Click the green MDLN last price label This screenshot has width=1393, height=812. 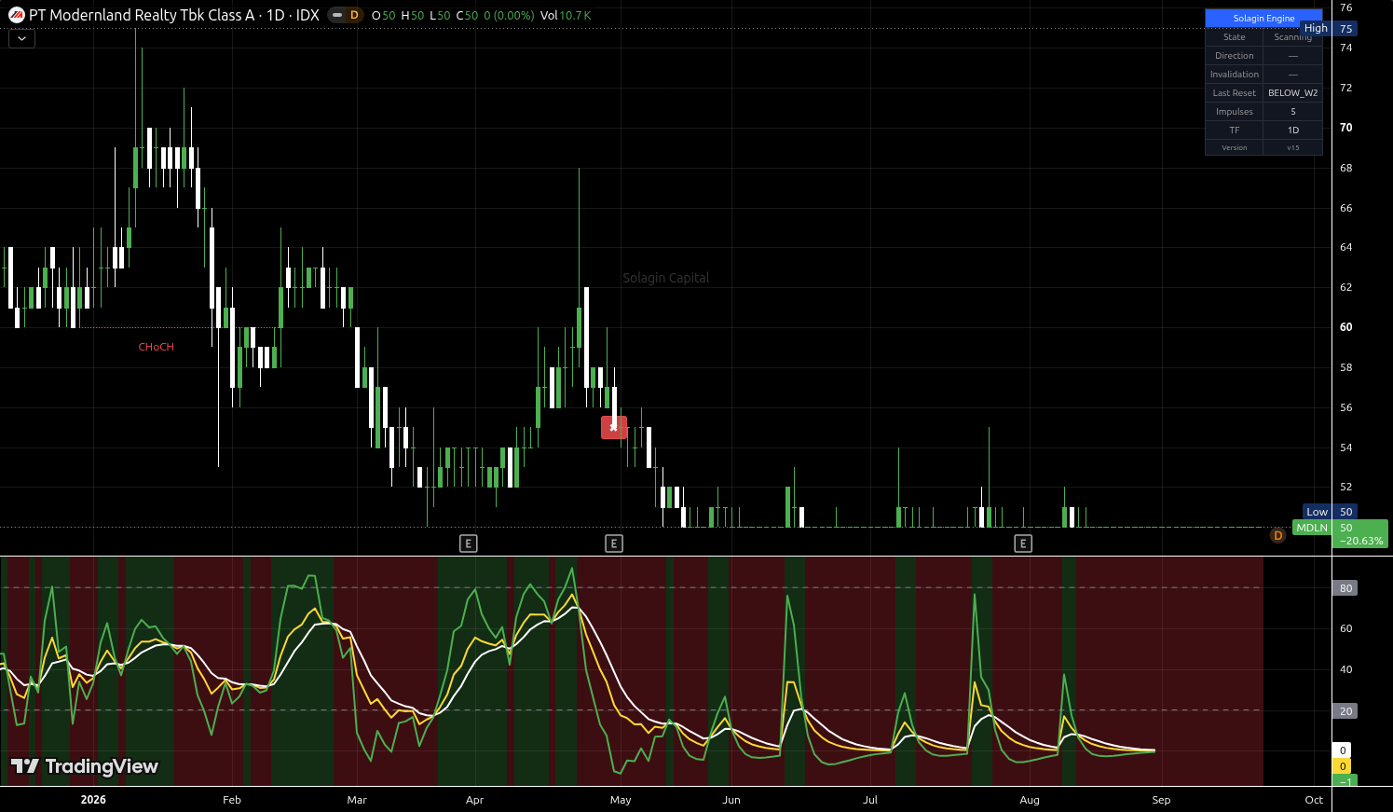click(1341, 534)
